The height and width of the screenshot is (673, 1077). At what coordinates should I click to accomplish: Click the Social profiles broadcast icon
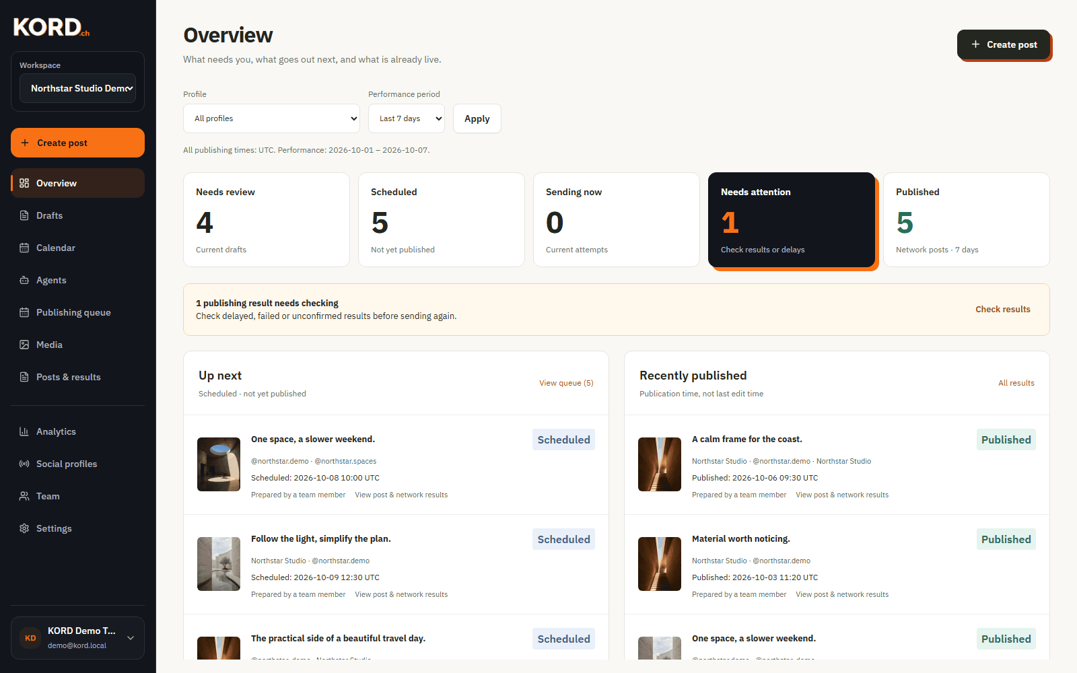tap(24, 464)
